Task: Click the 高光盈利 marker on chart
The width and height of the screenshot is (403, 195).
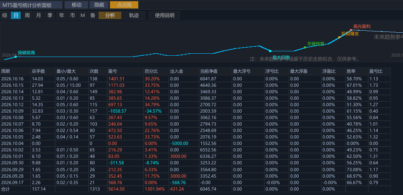Action: click(351, 30)
